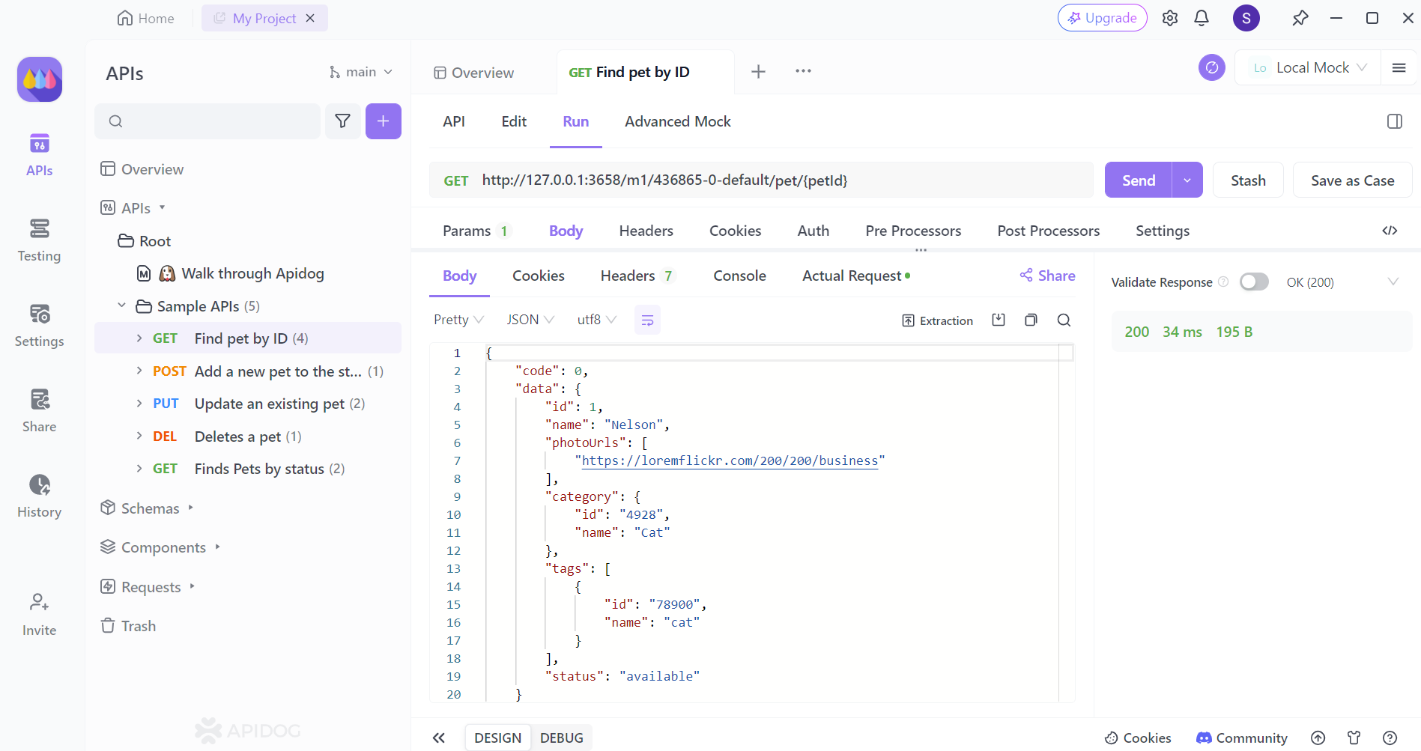Pin the Apidog window with the pin icon
Image resolution: width=1421 pixels, height=751 pixels.
pyautogui.click(x=1300, y=17)
